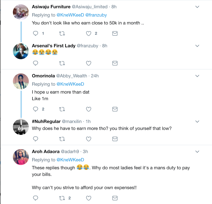Reply to Asiwaju Furniture's tweet
212x204 pixels.
tap(35, 33)
